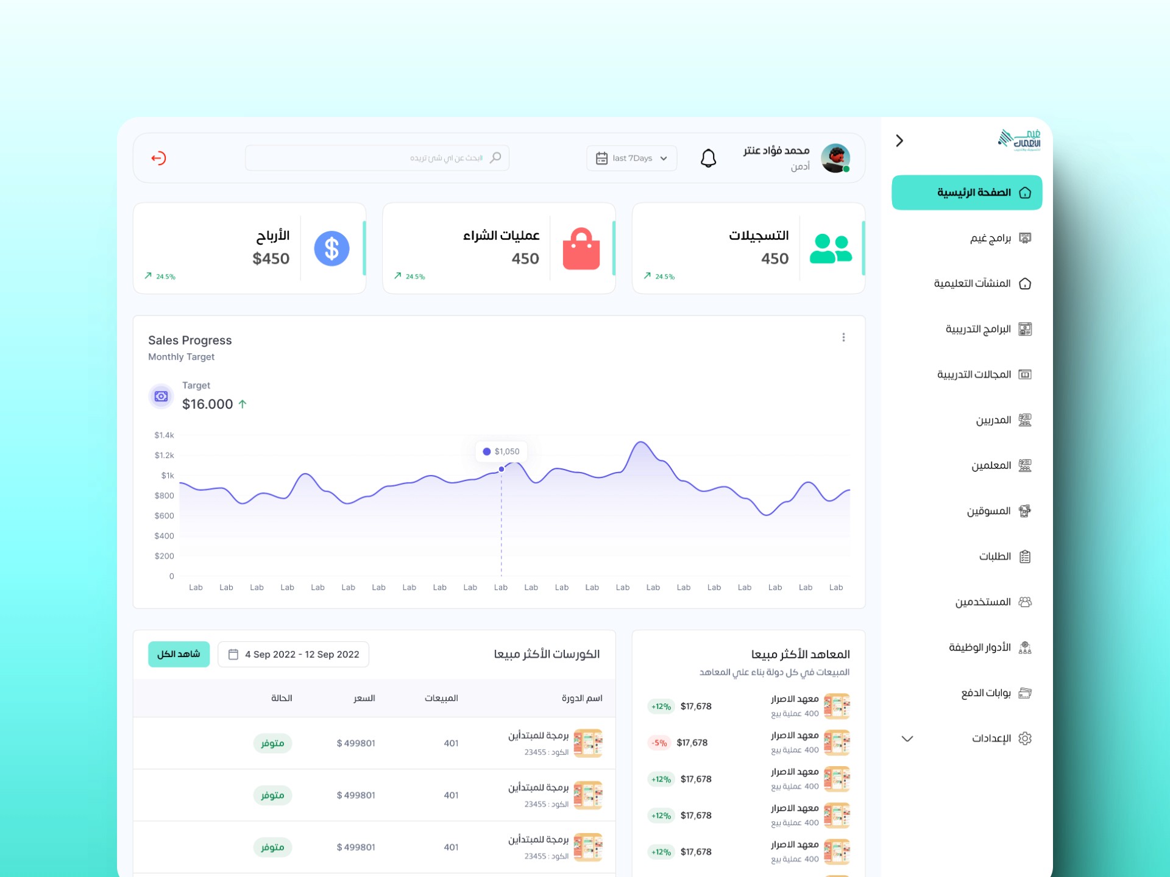
Task: Open the last 7Days dropdown
Action: (x=632, y=158)
